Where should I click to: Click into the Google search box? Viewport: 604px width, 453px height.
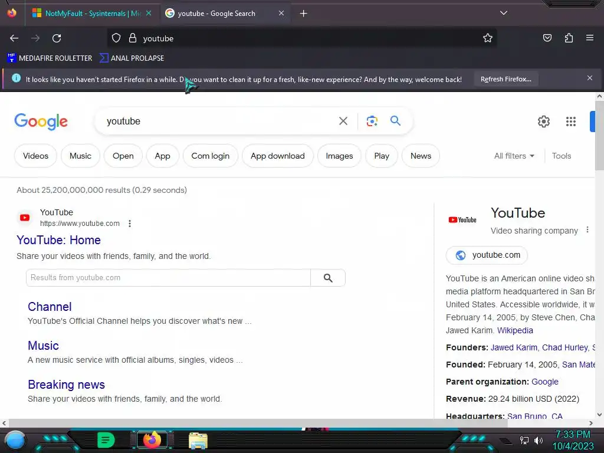click(216, 122)
